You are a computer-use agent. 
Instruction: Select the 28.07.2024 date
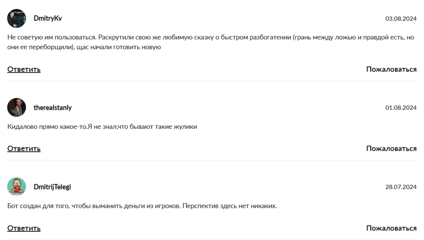point(401,187)
